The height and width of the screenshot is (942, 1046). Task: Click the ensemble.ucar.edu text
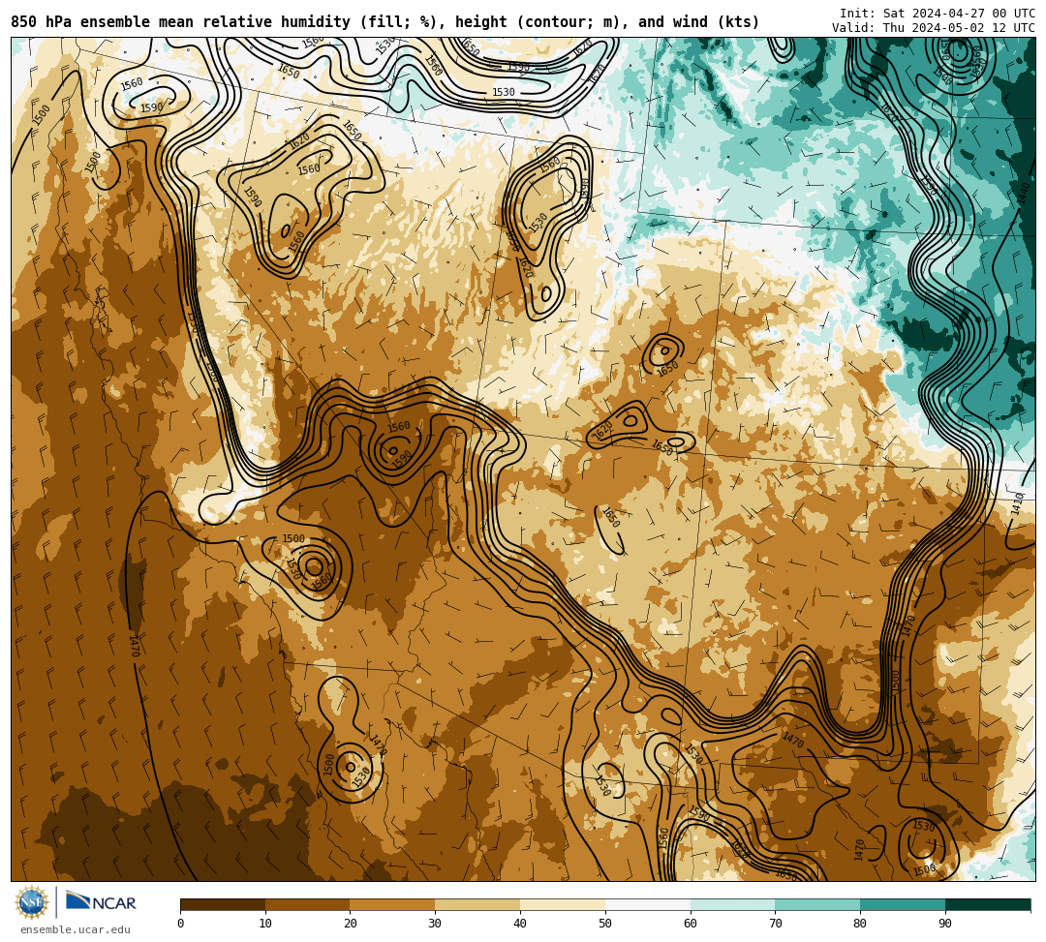pyautogui.click(x=76, y=929)
